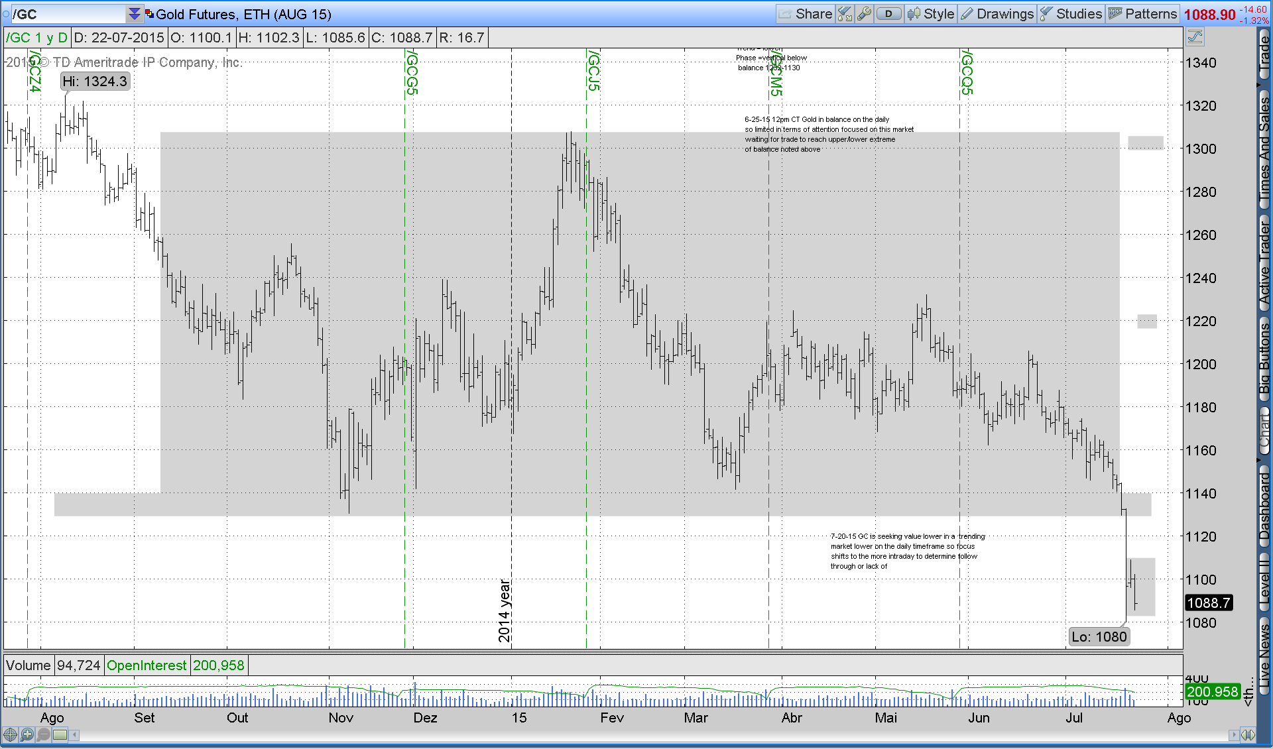Open the Times And Sales side tab
Screen dimensions: 1273x749
[1264, 149]
